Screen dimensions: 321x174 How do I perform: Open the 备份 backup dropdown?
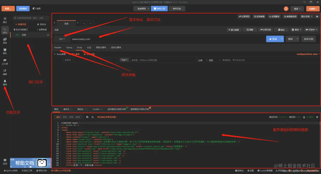(296, 30)
